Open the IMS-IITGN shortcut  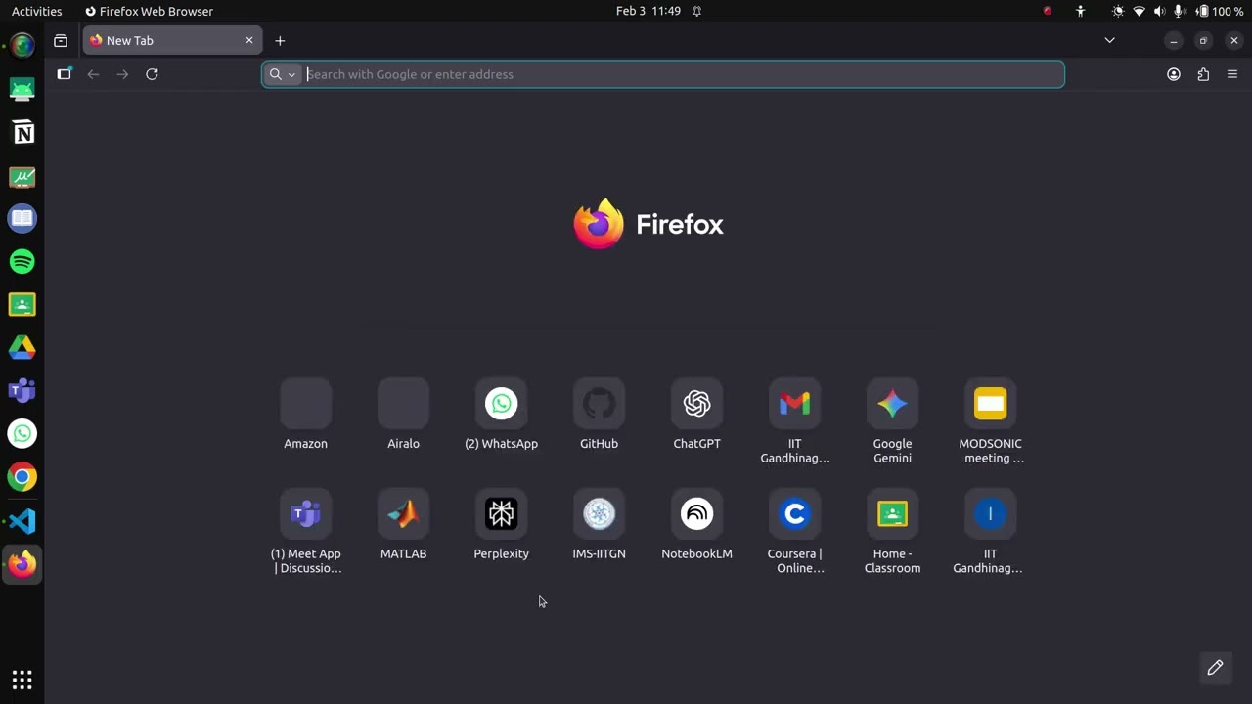pyautogui.click(x=599, y=514)
